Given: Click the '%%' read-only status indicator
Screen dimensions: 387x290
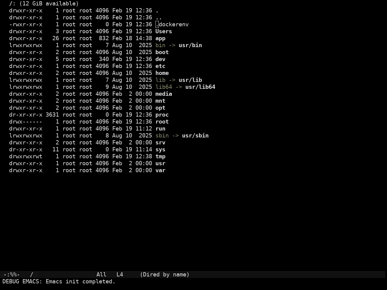Looking at the screenshot, I should coord(13,275).
